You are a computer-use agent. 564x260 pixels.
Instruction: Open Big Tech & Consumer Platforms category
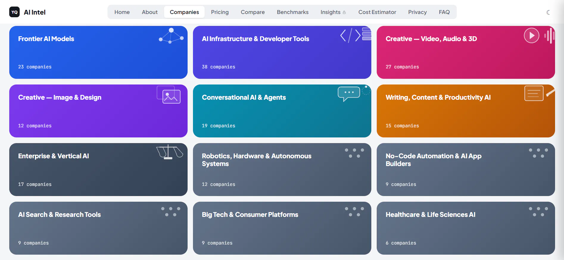click(282, 228)
